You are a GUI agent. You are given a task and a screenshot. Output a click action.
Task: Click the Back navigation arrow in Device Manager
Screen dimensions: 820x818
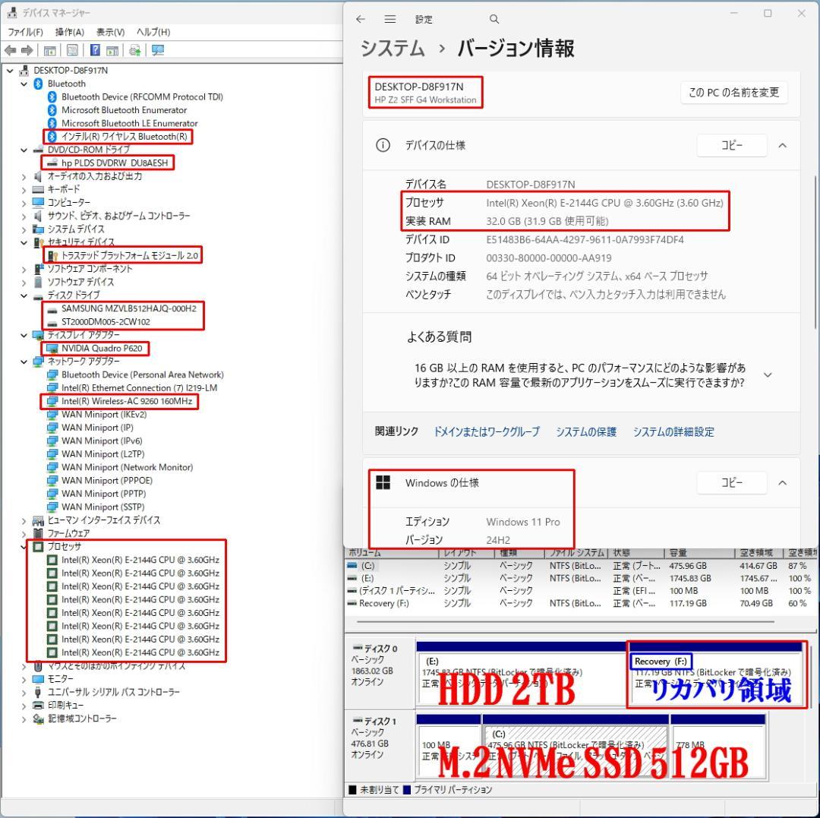coord(10,50)
